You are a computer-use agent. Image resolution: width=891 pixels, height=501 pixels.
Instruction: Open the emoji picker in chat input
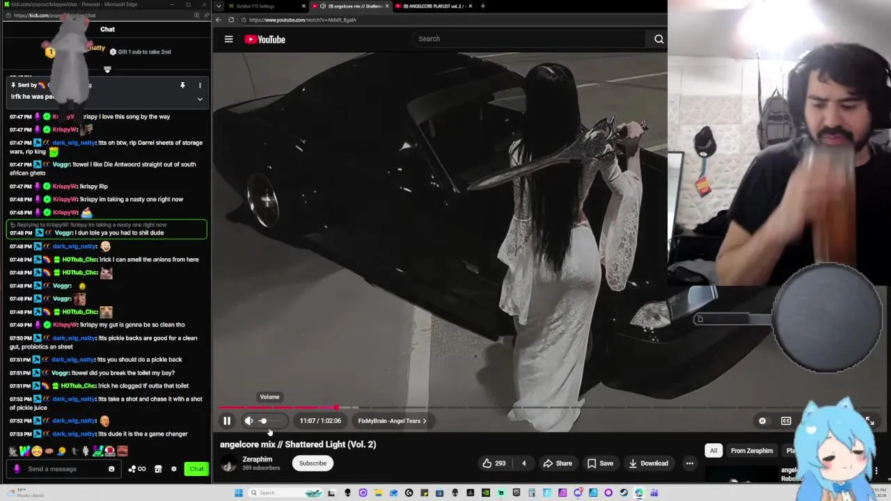tap(111, 469)
